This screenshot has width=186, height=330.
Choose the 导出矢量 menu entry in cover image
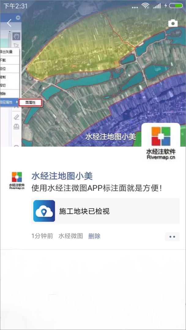pyautogui.click(x=10, y=52)
